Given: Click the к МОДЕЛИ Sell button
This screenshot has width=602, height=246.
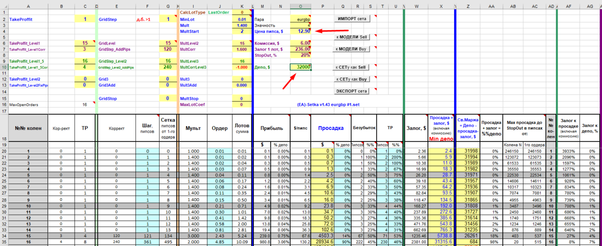Looking at the screenshot, I should tap(352, 37).
